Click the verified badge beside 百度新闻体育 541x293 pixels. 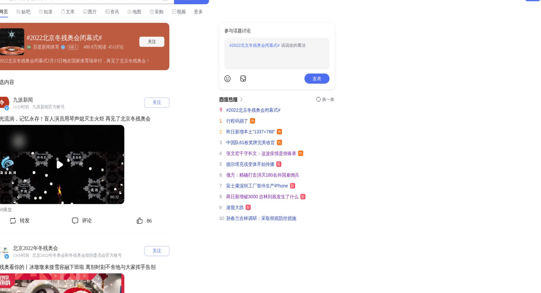pos(63,47)
